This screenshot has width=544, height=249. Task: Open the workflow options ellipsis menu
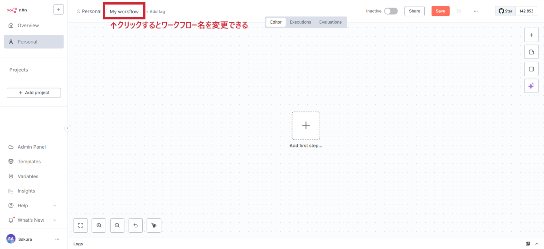tap(476, 11)
